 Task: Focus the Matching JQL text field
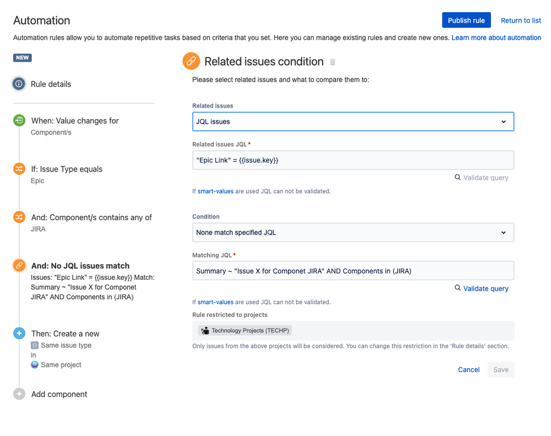click(353, 271)
